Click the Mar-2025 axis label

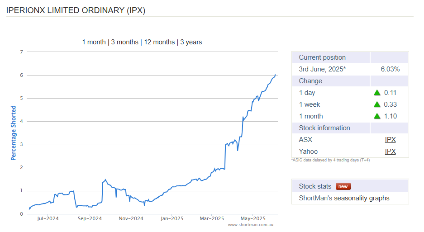[212, 218]
